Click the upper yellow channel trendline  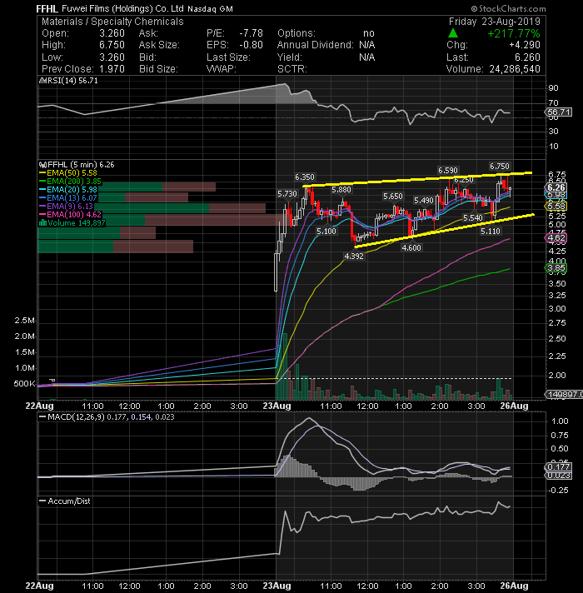[x=417, y=180]
